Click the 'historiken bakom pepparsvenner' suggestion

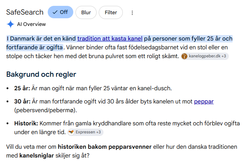(x=105, y=147)
